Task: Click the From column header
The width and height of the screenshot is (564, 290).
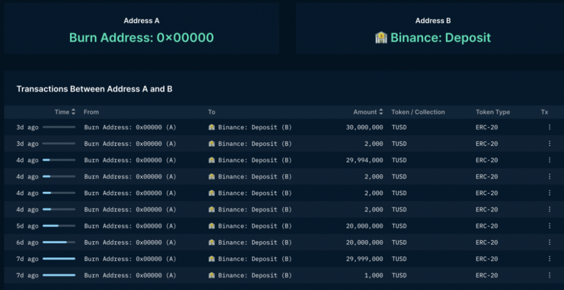Action: click(x=91, y=112)
